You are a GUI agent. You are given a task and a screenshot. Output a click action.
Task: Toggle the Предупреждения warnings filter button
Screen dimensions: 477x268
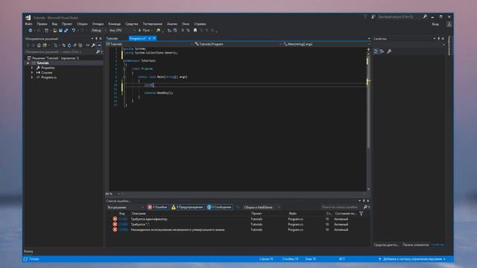click(x=187, y=207)
